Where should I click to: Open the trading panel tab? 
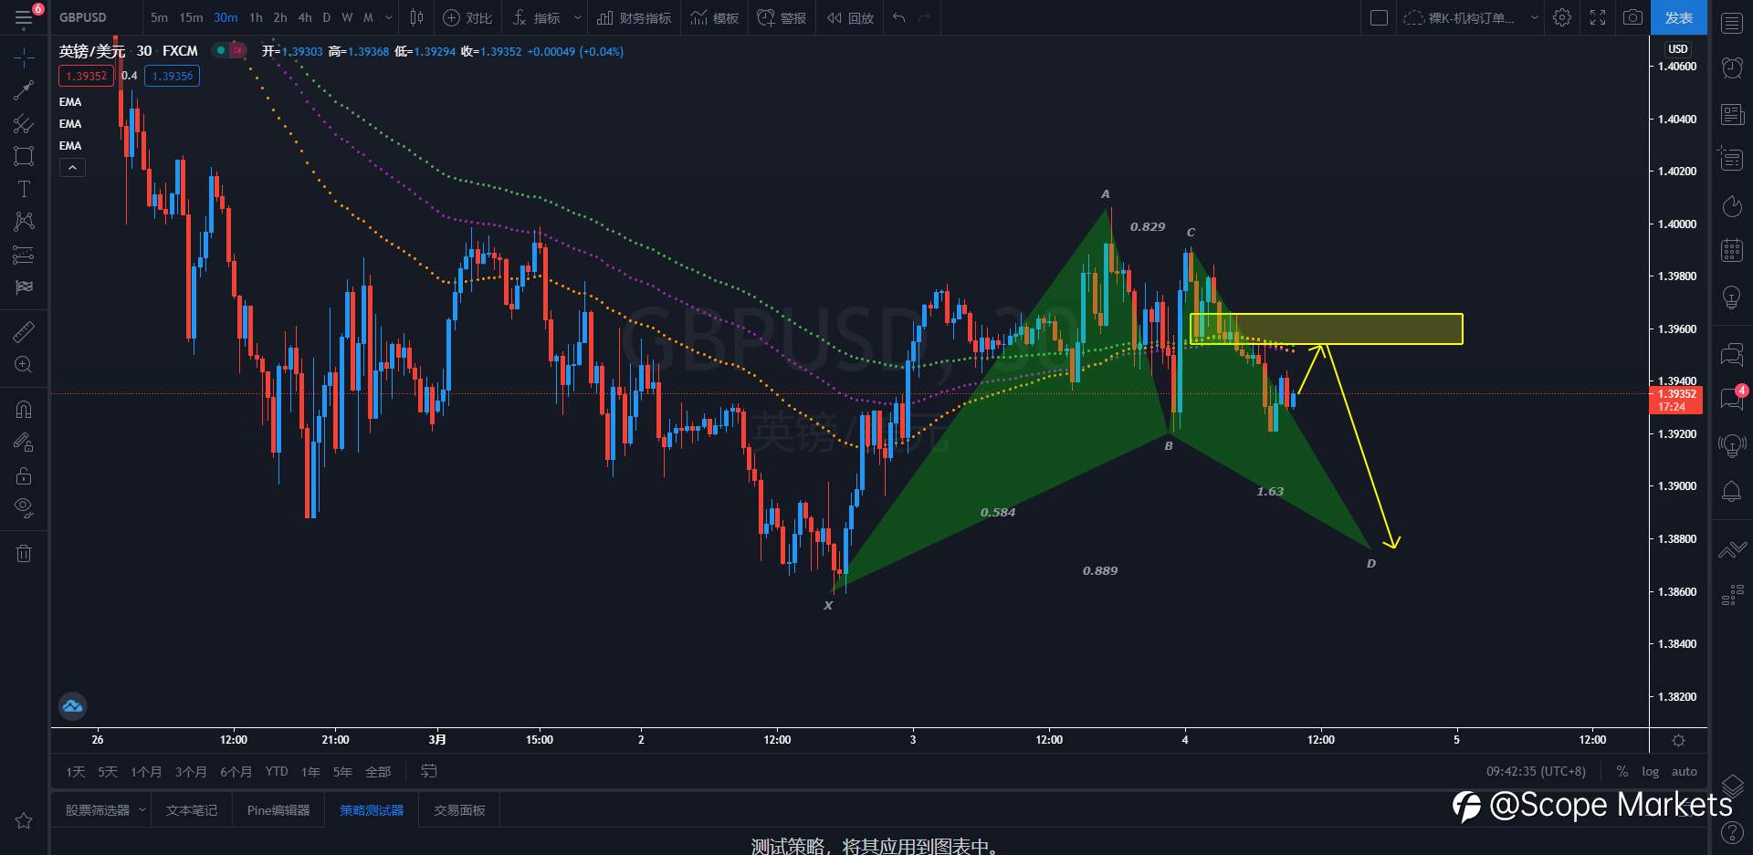[x=459, y=810]
